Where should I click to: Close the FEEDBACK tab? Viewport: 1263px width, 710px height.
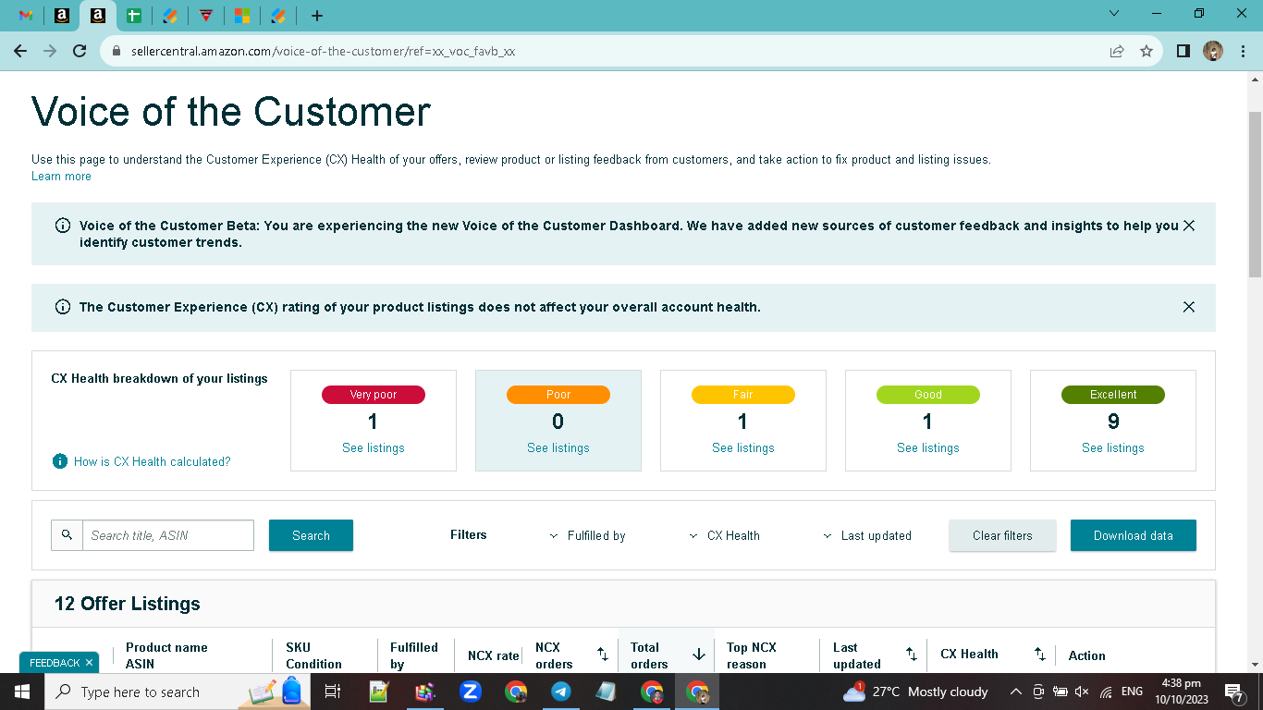click(x=89, y=663)
